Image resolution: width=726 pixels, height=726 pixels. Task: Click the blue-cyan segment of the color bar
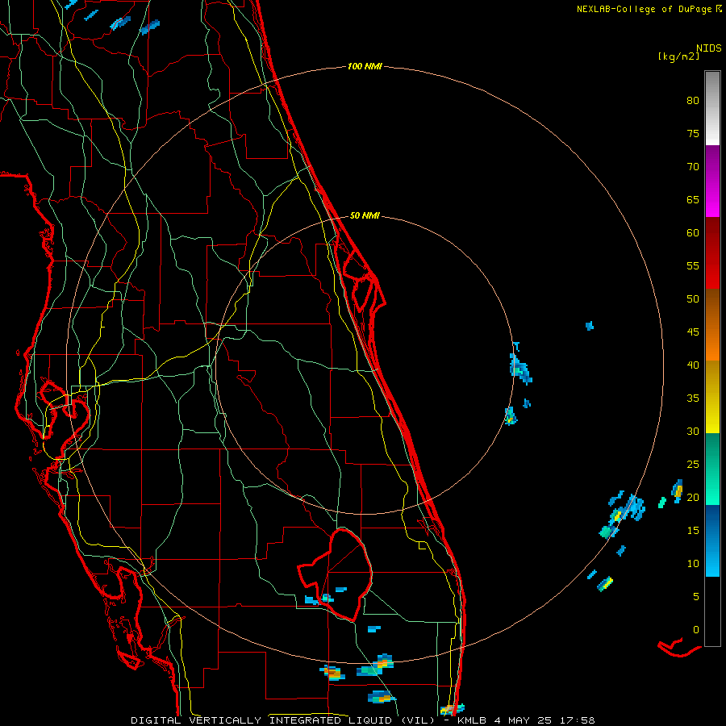pos(712,540)
